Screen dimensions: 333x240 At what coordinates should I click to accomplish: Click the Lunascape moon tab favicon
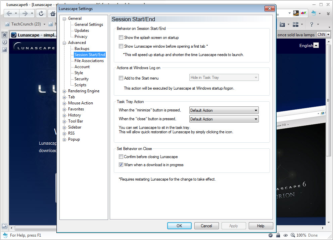pos(14,35)
